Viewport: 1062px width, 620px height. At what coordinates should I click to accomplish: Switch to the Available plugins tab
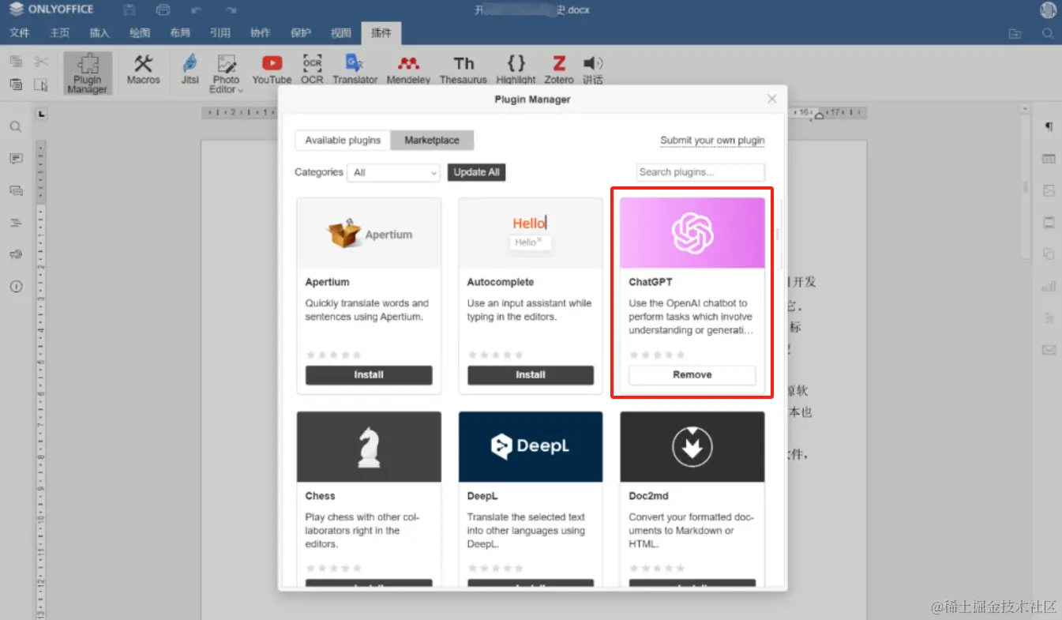coord(343,141)
